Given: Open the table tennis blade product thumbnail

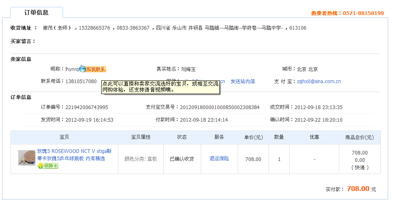Looking at the screenshot, I should coord(26,158).
